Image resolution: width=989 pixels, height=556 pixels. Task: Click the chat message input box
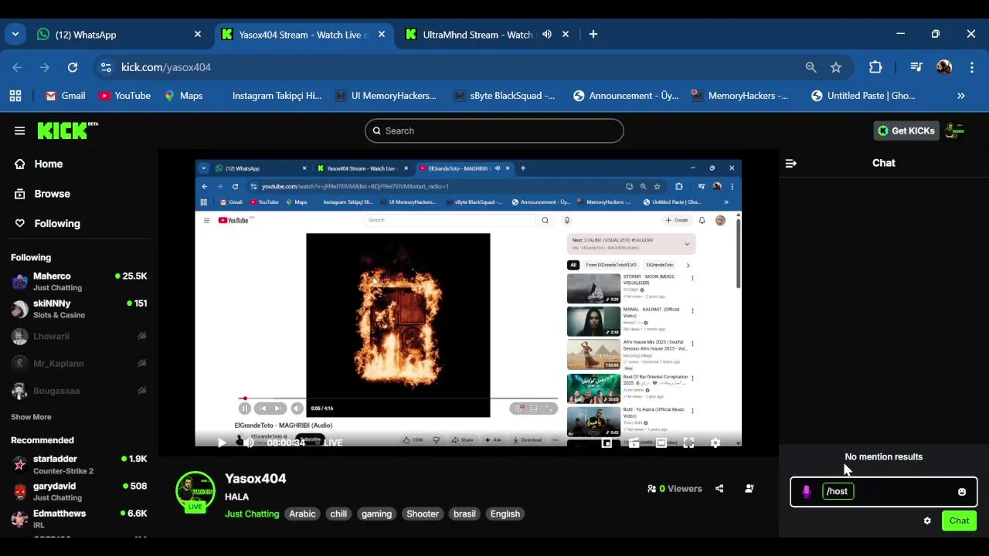coord(884,491)
